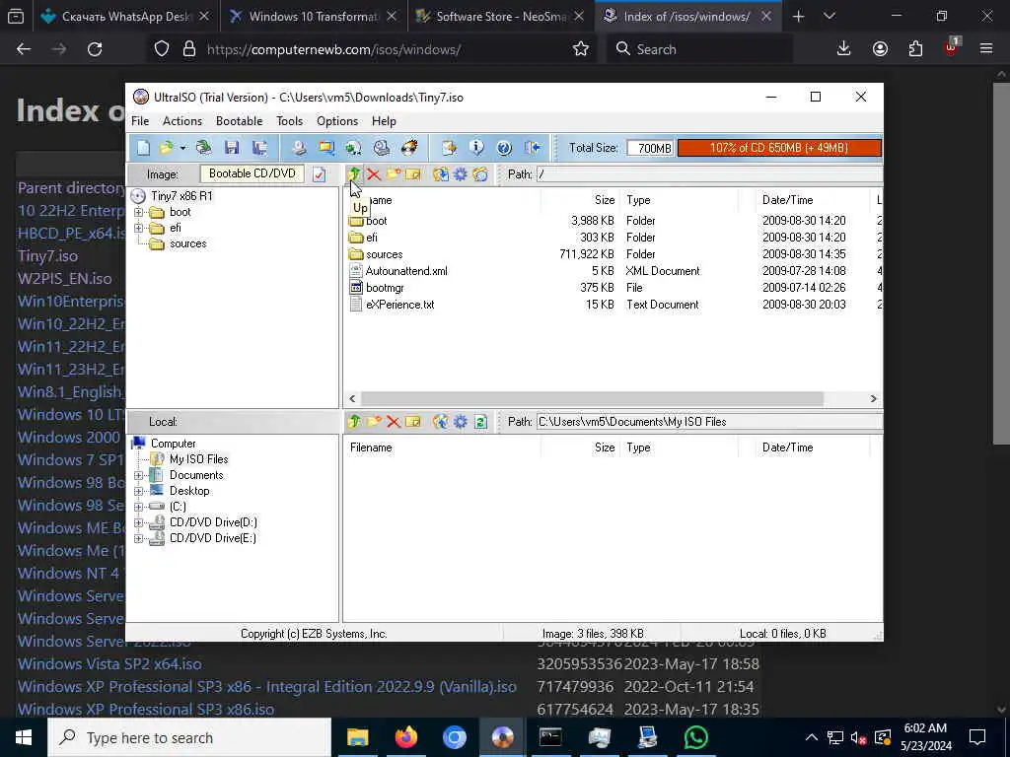Open the Actions menu
The height and width of the screenshot is (757, 1010).
tap(182, 121)
